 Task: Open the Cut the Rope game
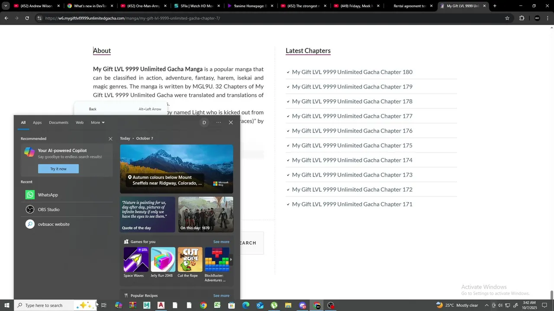190,263
